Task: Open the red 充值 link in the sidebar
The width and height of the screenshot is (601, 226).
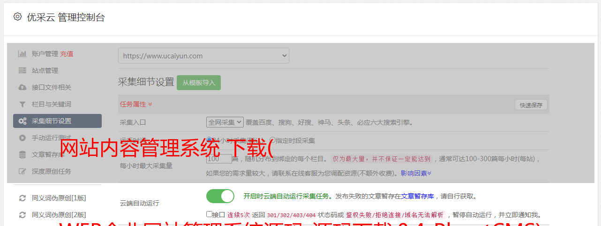Action: point(67,54)
